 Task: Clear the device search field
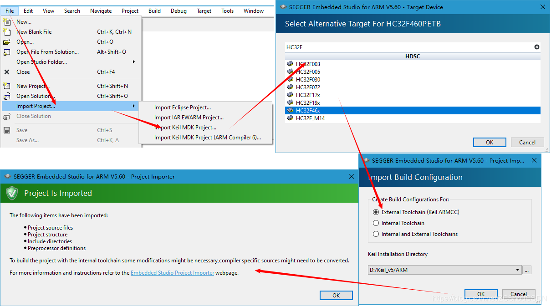[537, 47]
